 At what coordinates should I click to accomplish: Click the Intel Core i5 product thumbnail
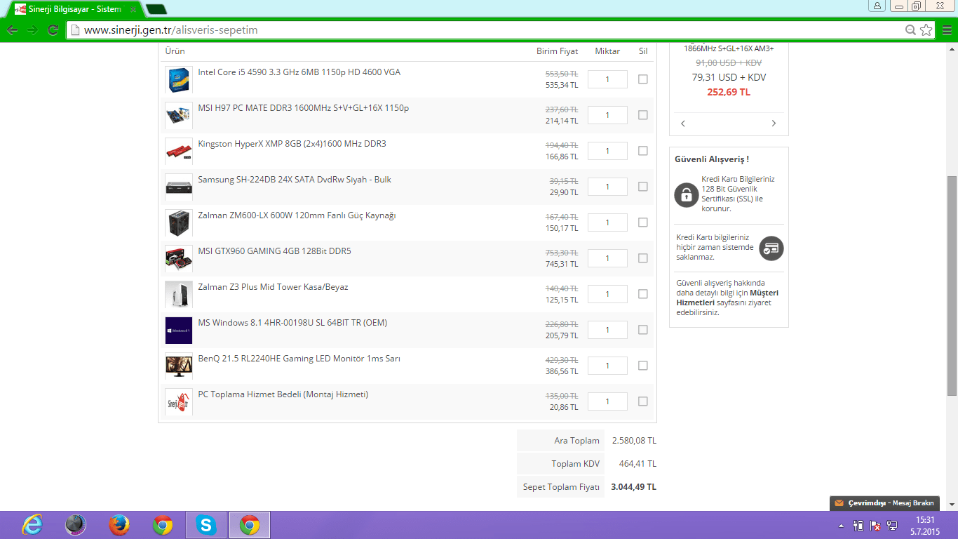tap(179, 79)
